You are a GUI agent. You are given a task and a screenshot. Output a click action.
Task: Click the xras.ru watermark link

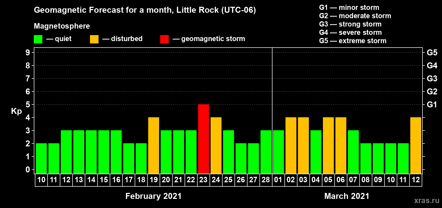(x=427, y=200)
